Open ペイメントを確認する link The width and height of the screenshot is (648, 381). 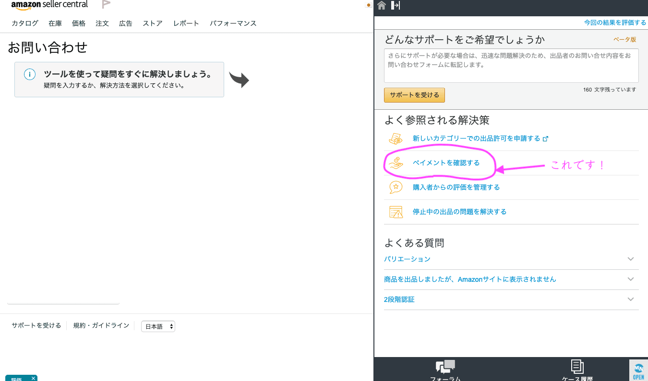tap(446, 163)
